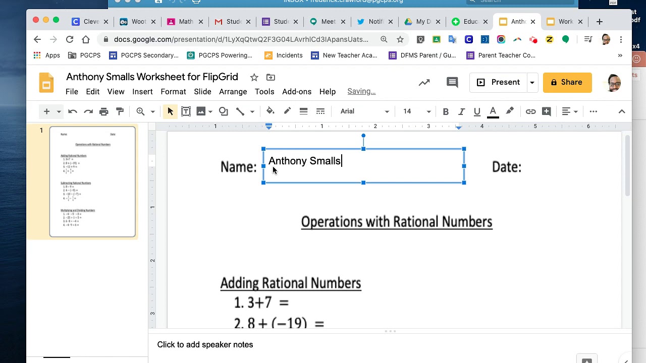This screenshot has width=646, height=363.
Task: Select the line tool
Action: click(x=240, y=111)
